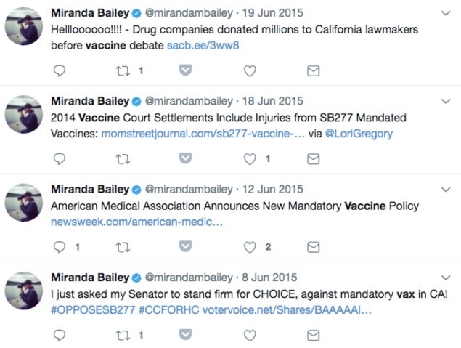The image size is (461, 348).
Task: Like the 19 Jun 2015 tweet
Action: 250,70
